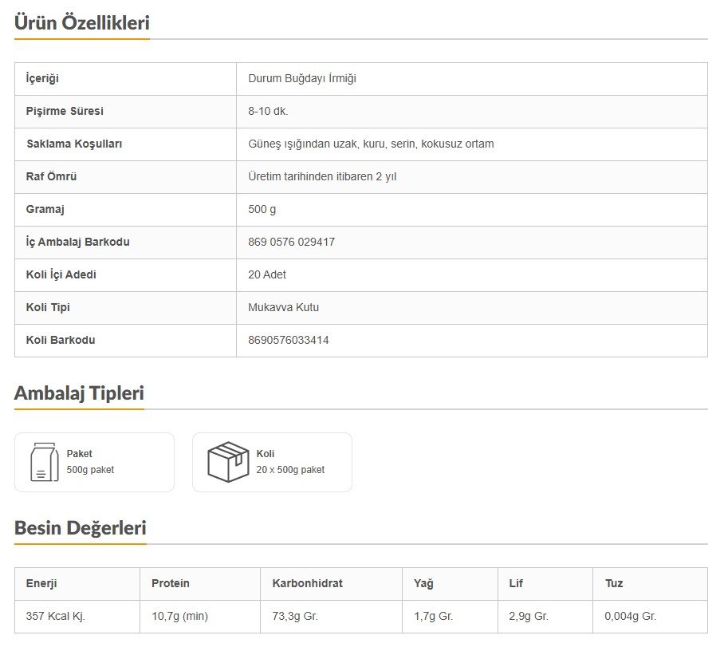
Task: Click the Koli Barkodu value 8690576033414
Action: point(289,340)
